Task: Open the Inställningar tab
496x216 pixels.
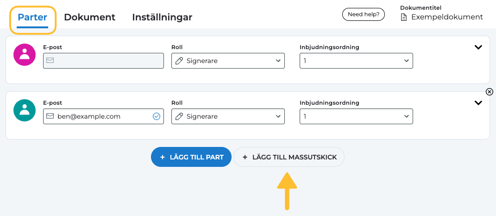Action: [162, 17]
